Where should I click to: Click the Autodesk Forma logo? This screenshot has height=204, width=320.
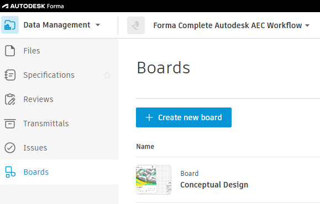coord(33,6)
